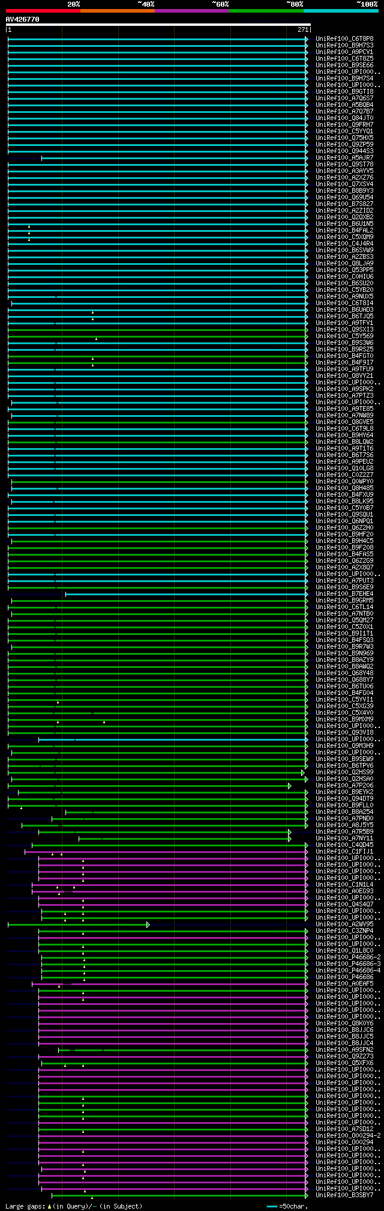Open hit UniRef100_C6T8Z5
This screenshot has height=1211, width=384.
[344, 58]
